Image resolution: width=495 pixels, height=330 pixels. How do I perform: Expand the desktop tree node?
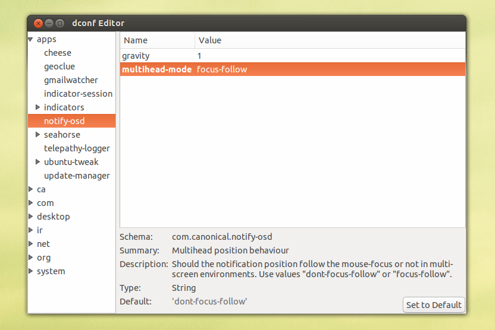click(30, 216)
